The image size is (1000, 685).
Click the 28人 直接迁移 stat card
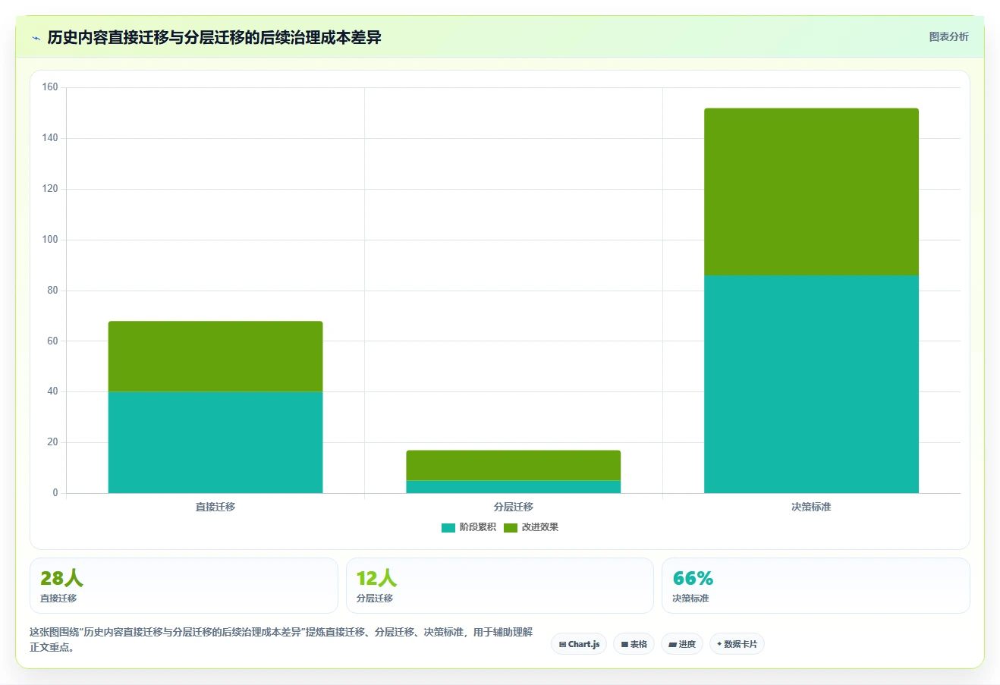(184, 586)
